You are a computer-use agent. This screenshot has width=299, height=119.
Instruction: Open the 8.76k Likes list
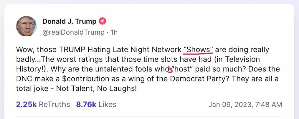[x=96, y=104]
